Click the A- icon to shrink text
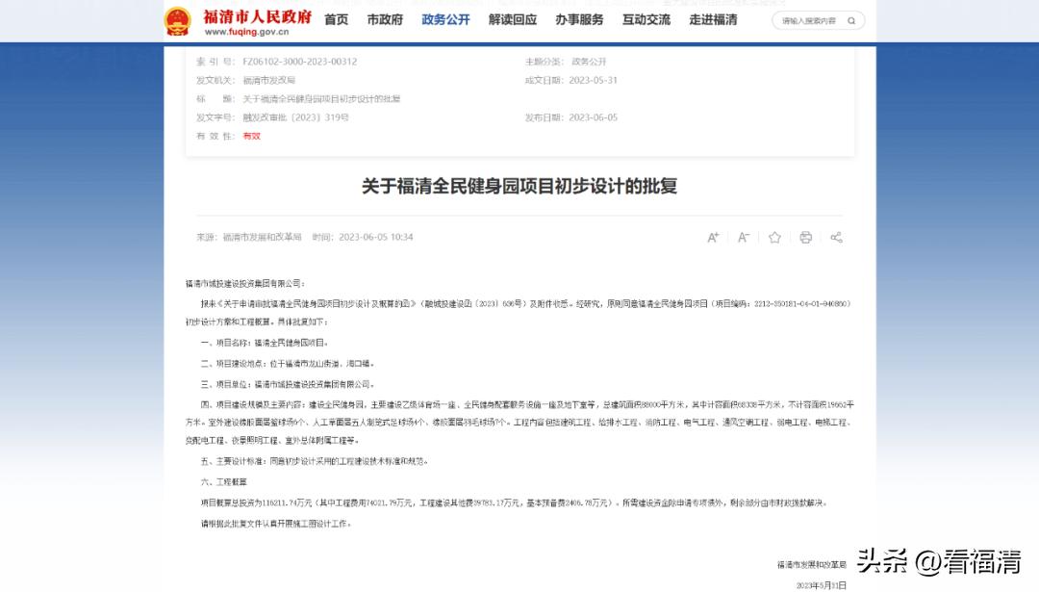The height and width of the screenshot is (592, 1039). [744, 237]
